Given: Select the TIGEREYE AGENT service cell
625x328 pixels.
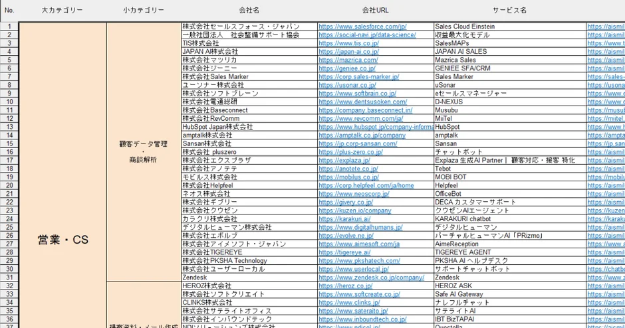Looking at the screenshot, I should coord(510,252).
